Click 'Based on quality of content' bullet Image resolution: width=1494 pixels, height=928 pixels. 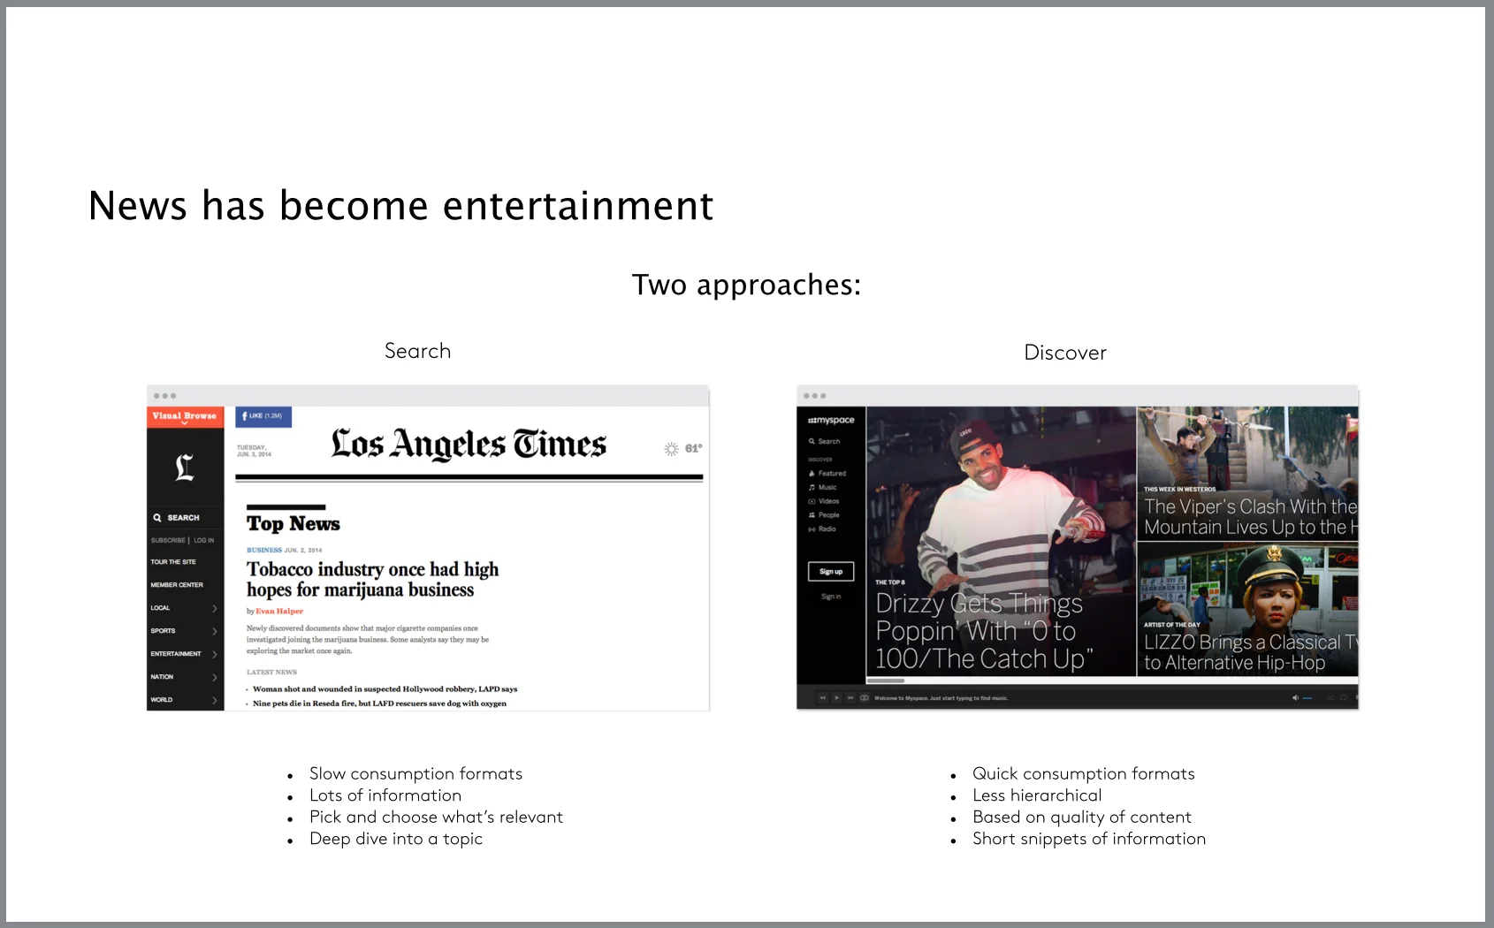point(1082,818)
